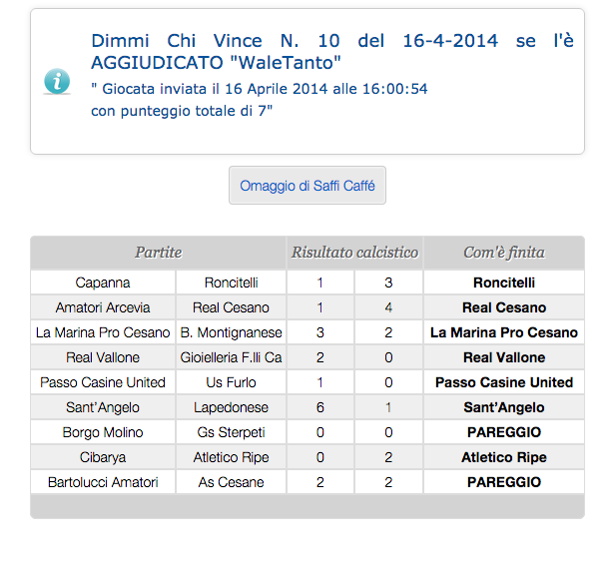Select the Lapedonese team cell
Image resolution: width=613 pixels, height=575 pixels.
coord(231,407)
